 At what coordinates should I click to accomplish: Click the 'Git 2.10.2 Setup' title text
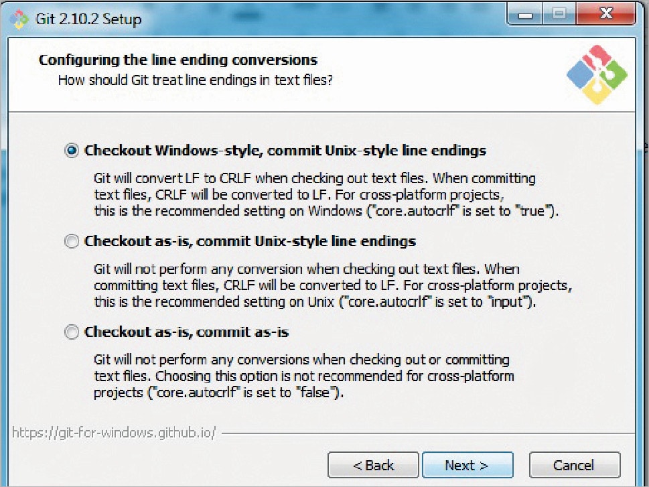coord(88,19)
